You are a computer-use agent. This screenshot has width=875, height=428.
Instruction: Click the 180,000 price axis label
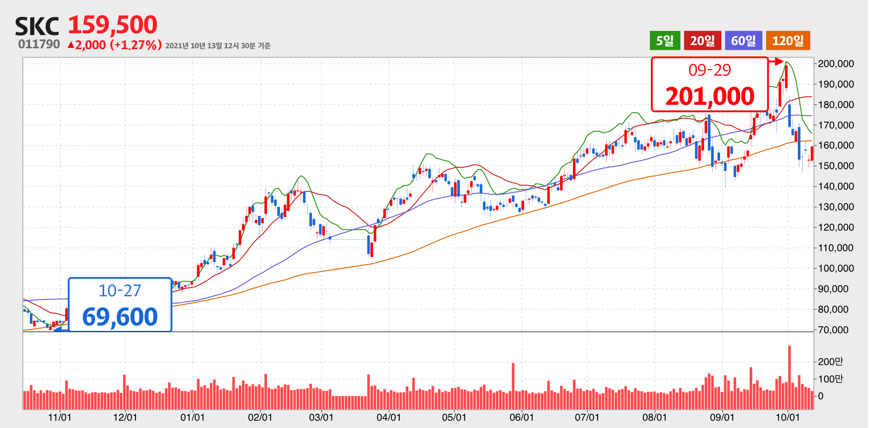836,104
